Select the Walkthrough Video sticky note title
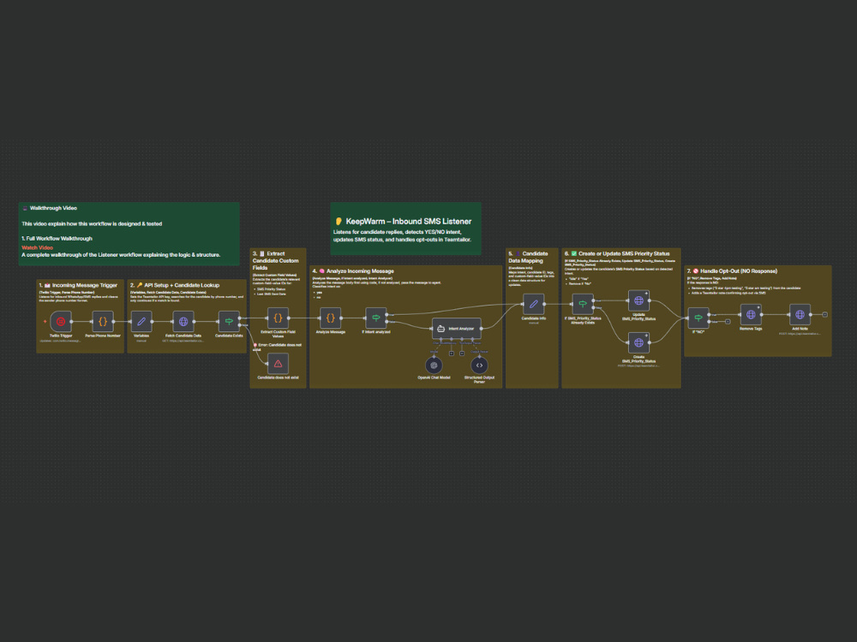Image resolution: width=857 pixels, height=642 pixels. coord(53,208)
